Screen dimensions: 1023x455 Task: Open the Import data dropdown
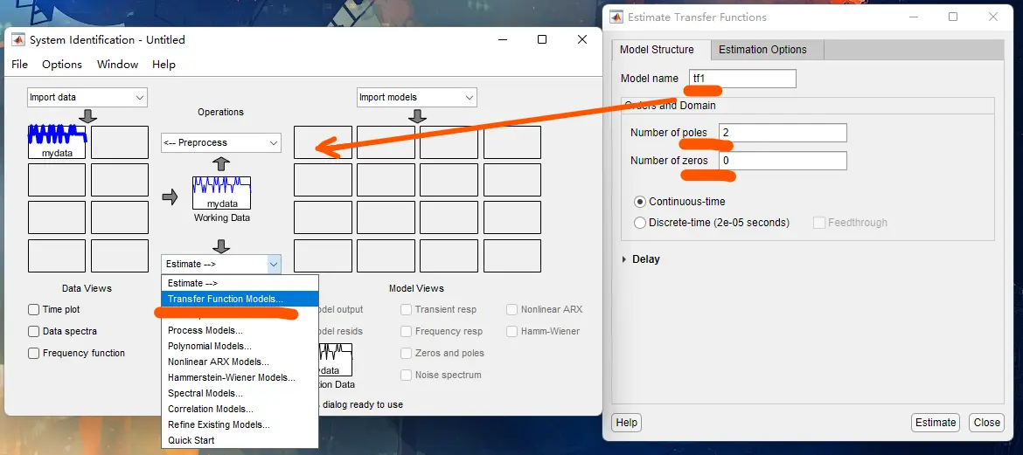pyautogui.click(x=87, y=97)
